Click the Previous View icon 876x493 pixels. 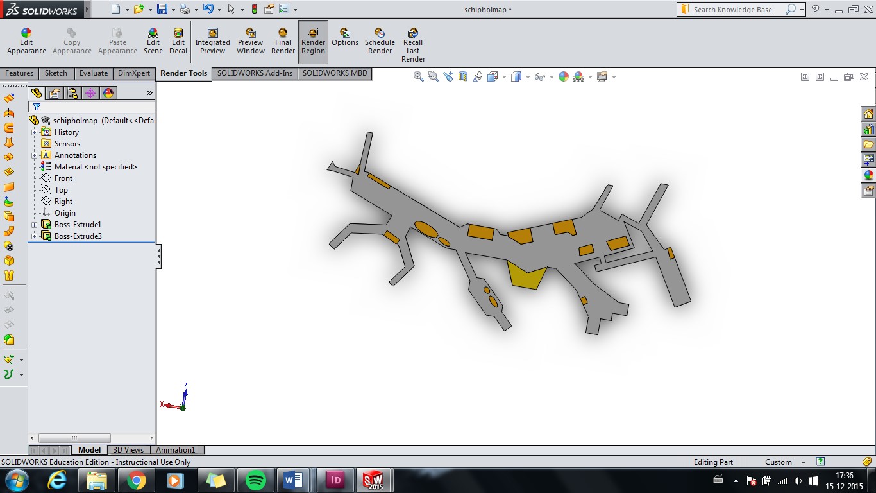(x=448, y=76)
